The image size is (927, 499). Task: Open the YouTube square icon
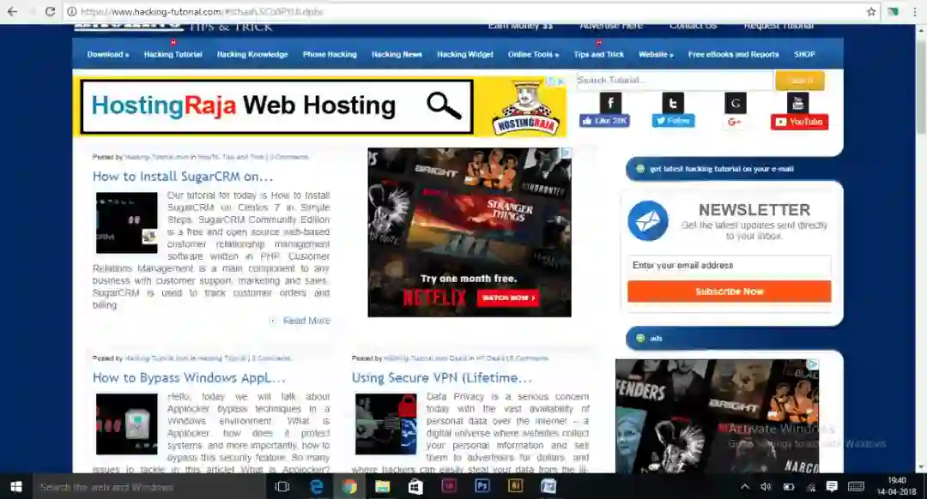[797, 103]
